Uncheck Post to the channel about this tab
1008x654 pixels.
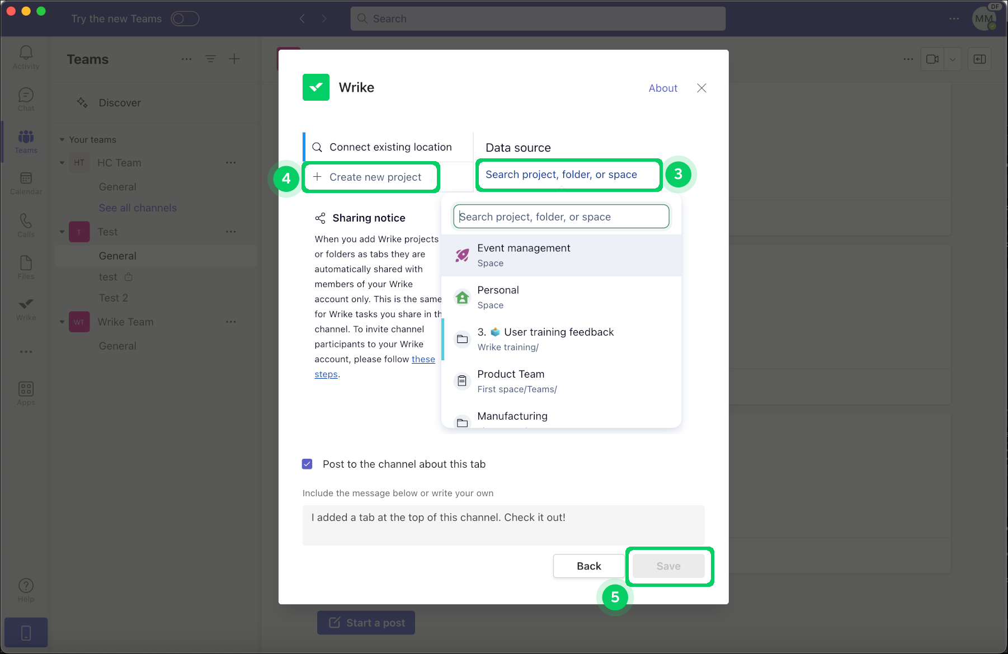click(x=307, y=464)
